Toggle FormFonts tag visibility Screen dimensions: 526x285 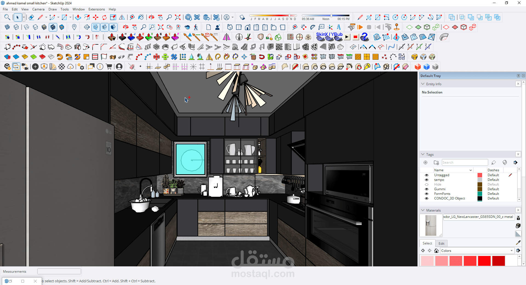(427, 194)
